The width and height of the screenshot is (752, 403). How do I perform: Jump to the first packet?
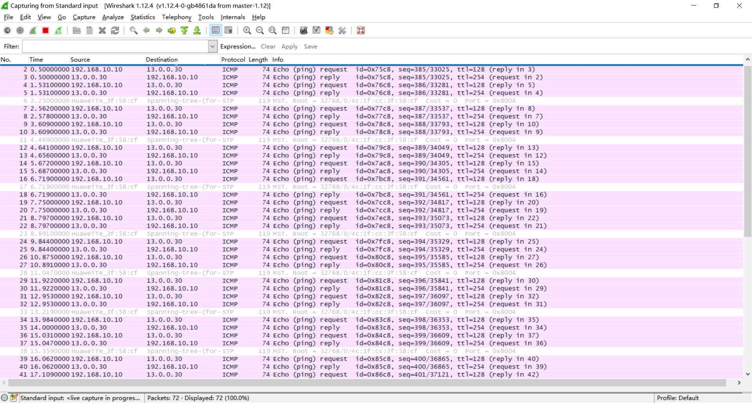(184, 31)
